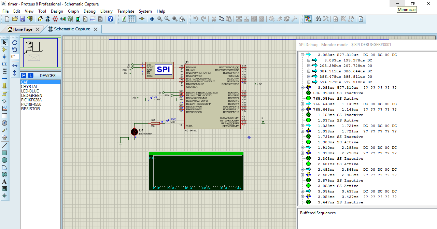Zoom to area with the dashed magnifier icon
The height and width of the screenshot is (229, 437).
coord(182,19)
